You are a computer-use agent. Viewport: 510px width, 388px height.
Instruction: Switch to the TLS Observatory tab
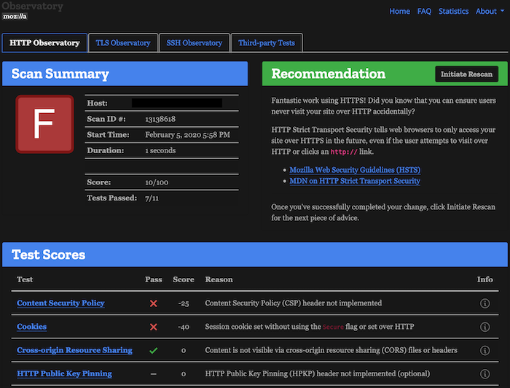click(123, 42)
